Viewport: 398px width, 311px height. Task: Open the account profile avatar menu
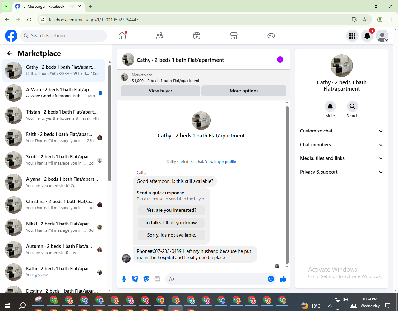[382, 36]
